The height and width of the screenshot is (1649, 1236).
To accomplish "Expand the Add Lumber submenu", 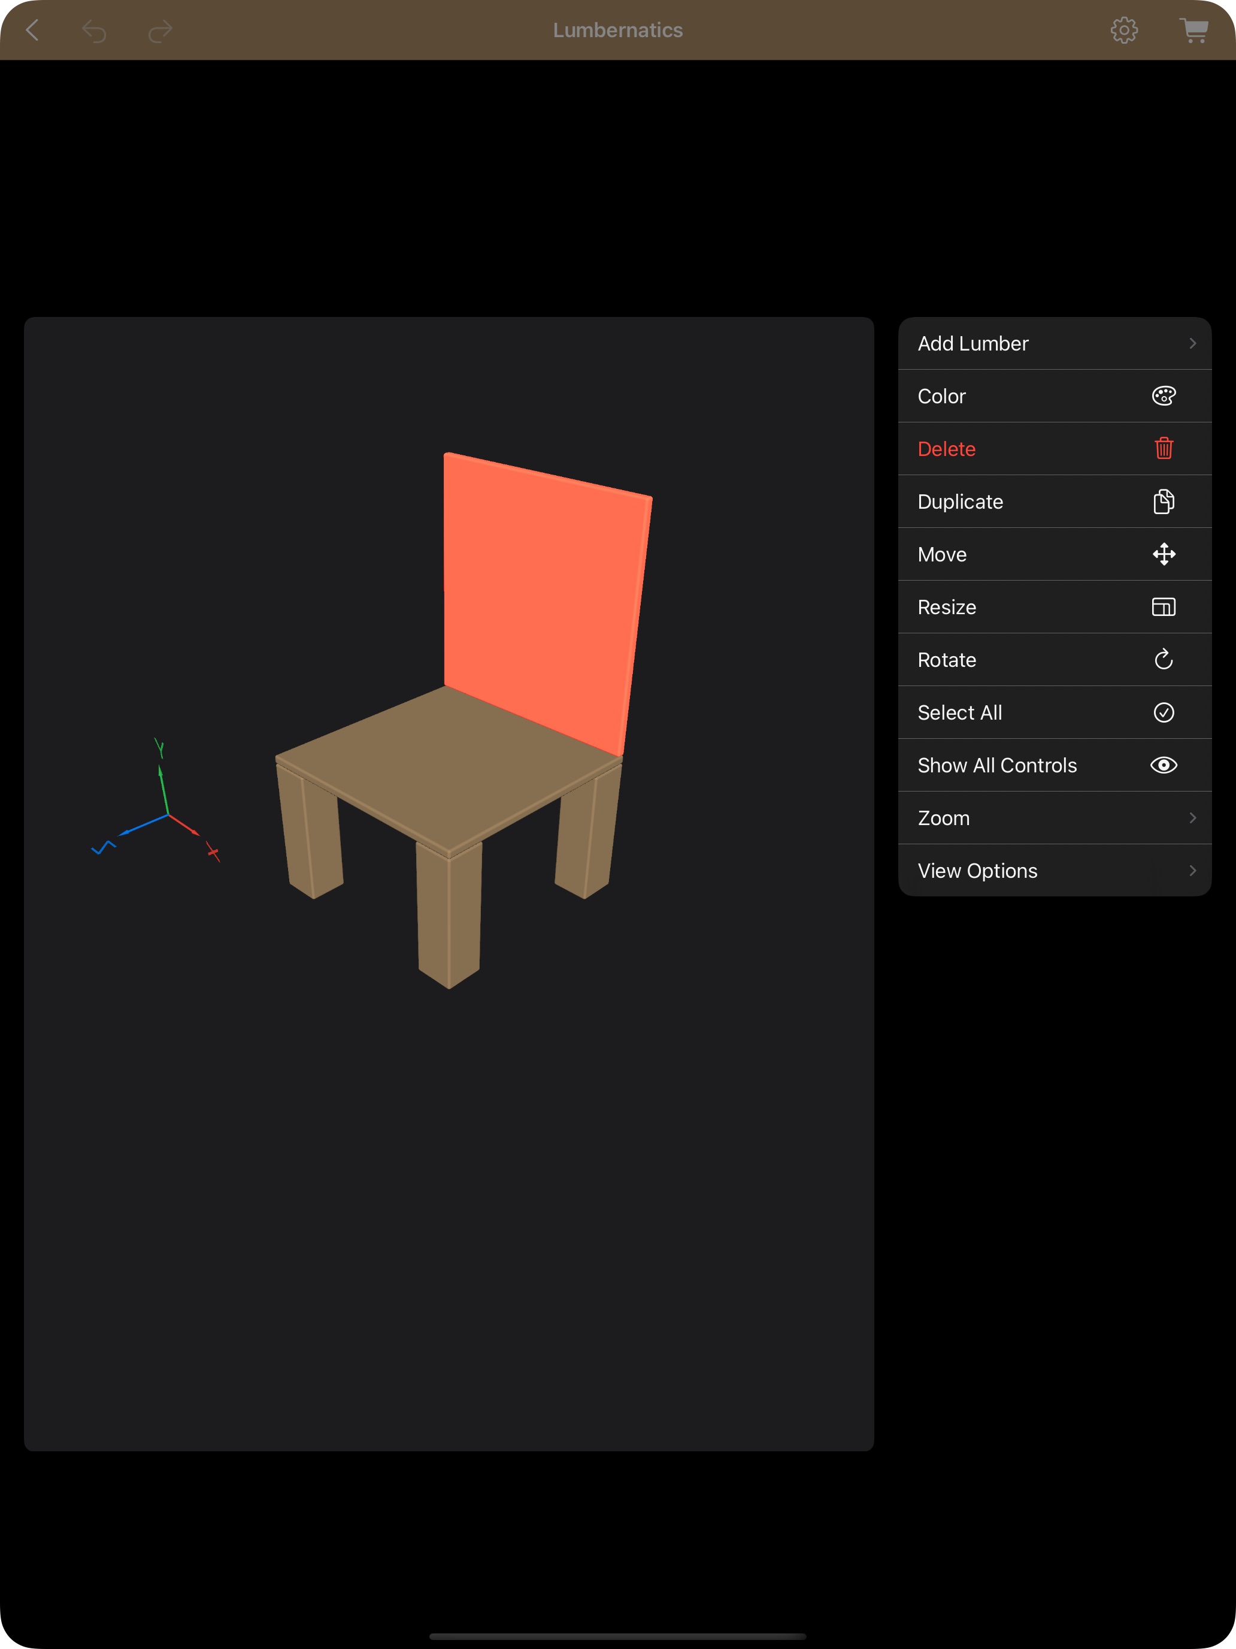I will [x=1054, y=343].
